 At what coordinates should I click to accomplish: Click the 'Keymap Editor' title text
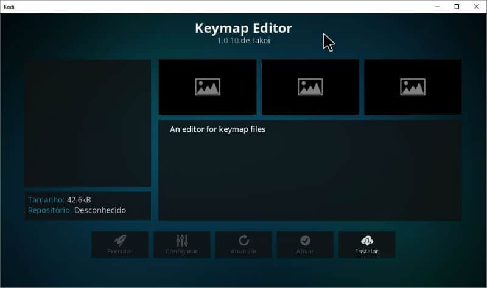coord(243,28)
